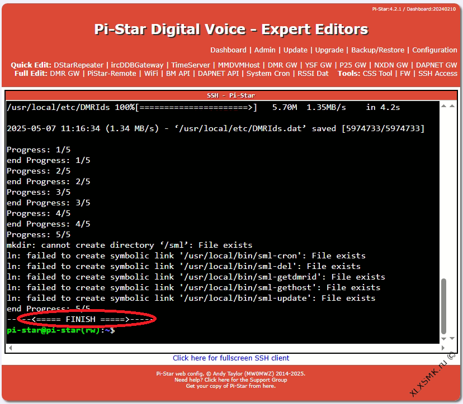
Task: Click the sml-getdmrid error line
Action: coord(196,277)
